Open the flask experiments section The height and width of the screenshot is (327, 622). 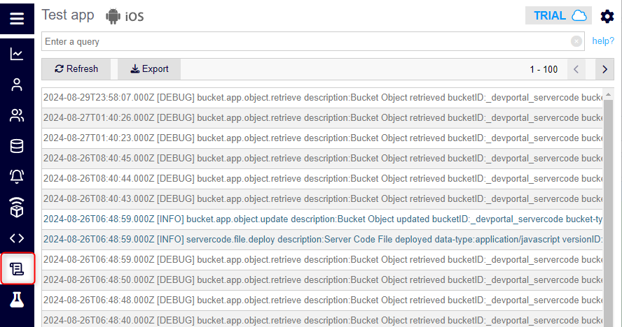point(17,300)
